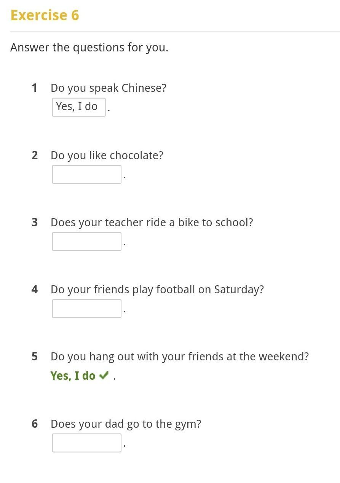Viewport: 340px width, 483px height.
Task: Click the answer box for question 1
Action: pos(79,107)
